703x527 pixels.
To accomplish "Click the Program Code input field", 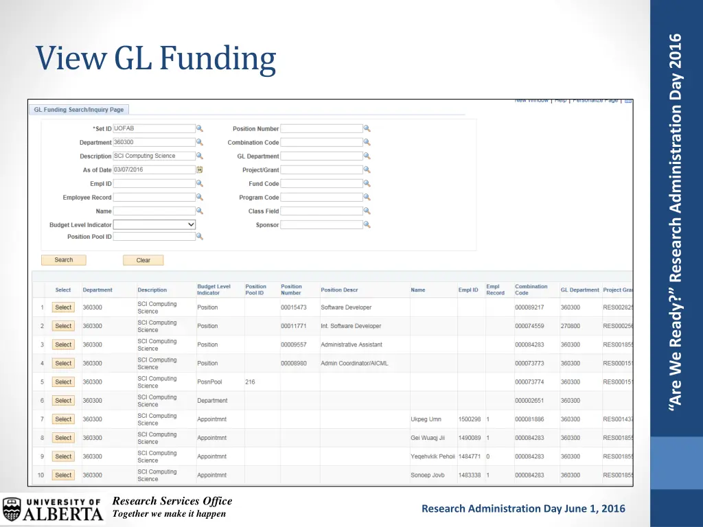I will (321, 197).
